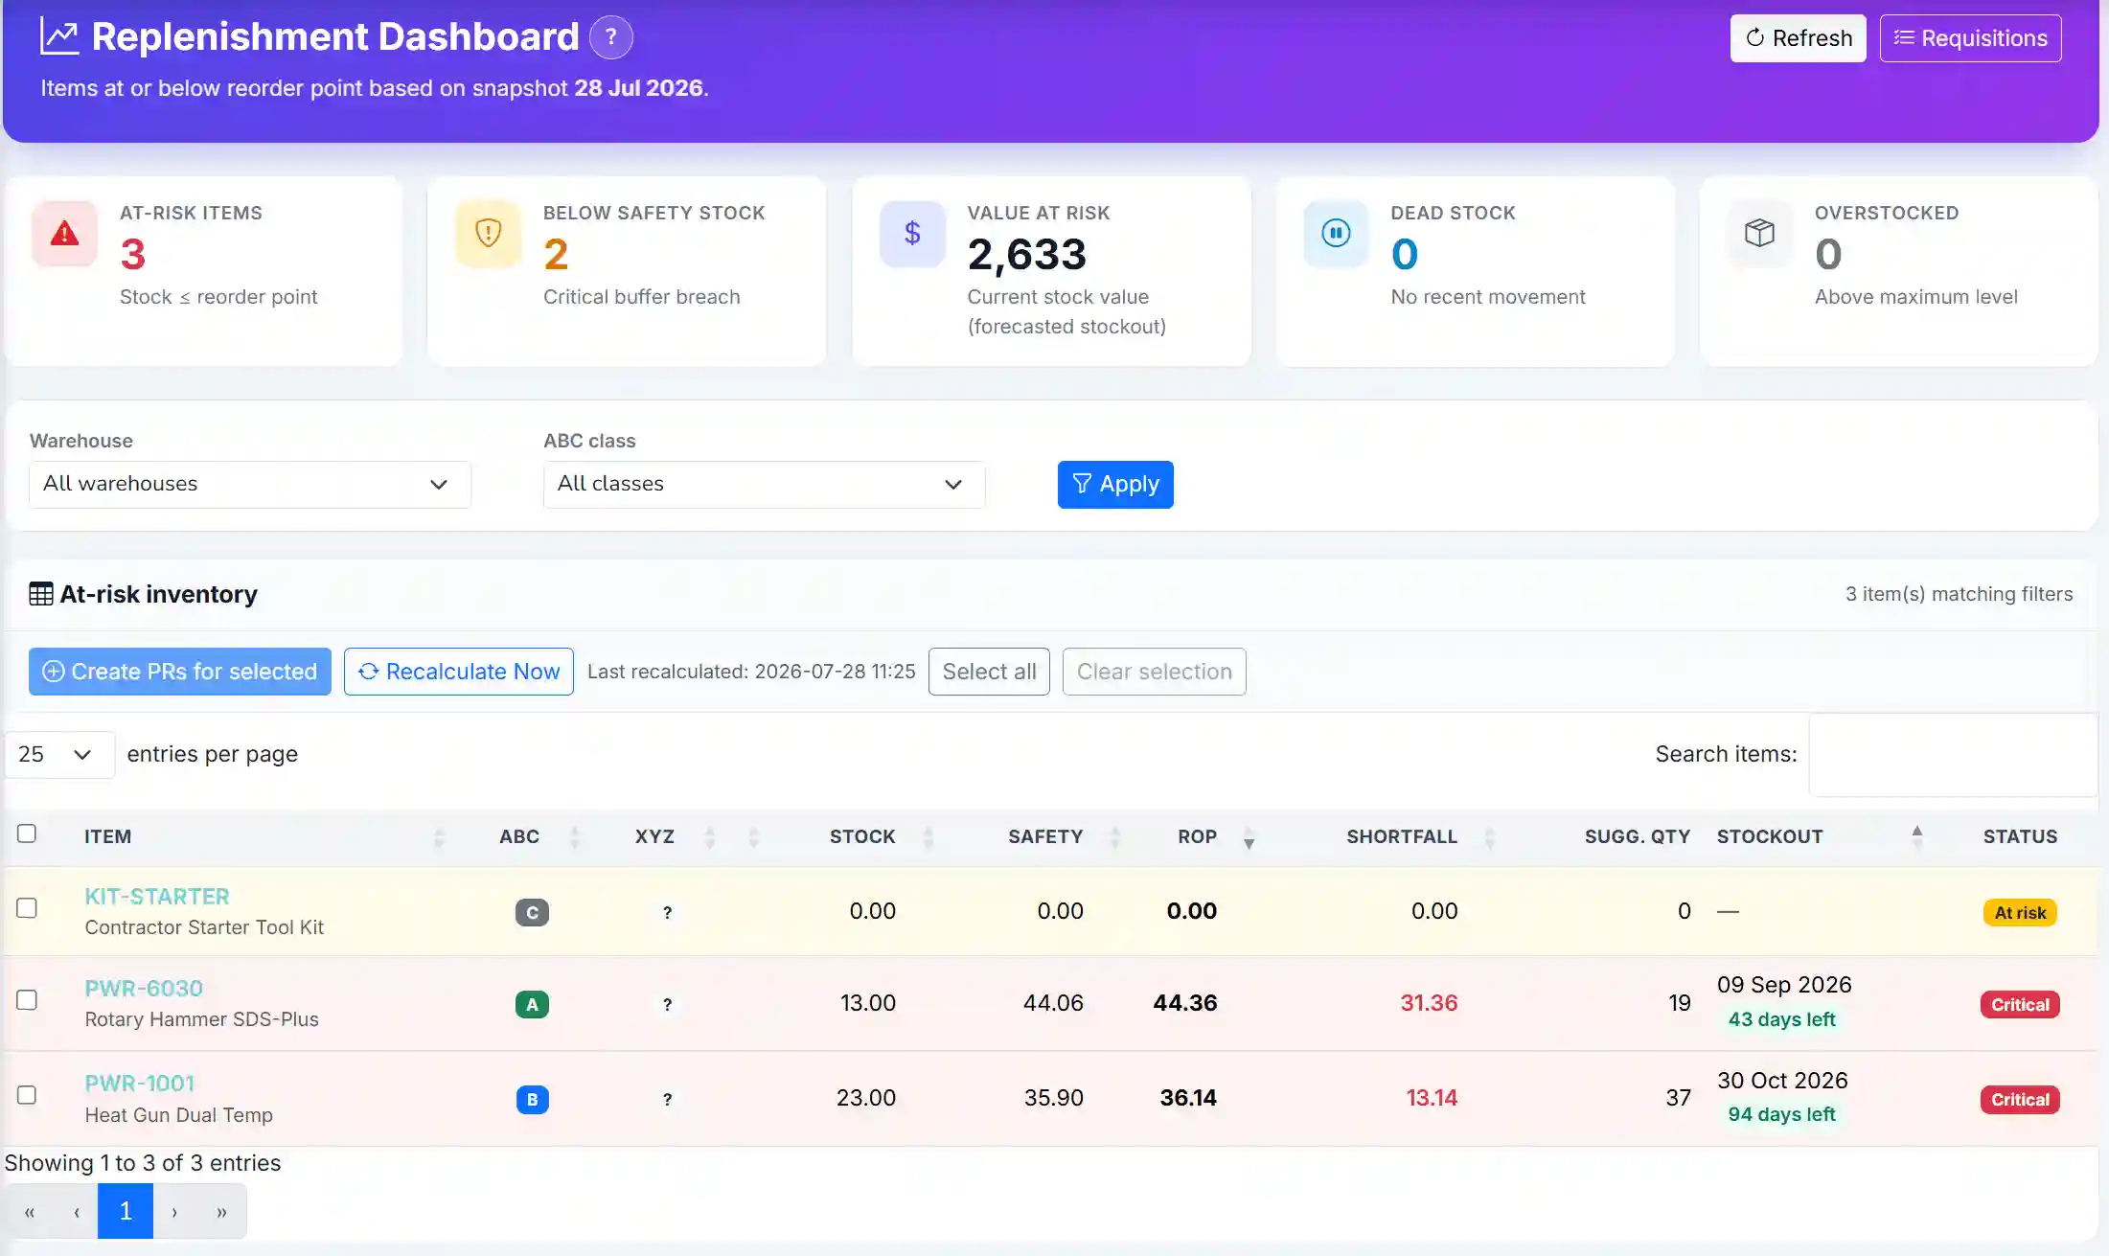Check the PWR-6030 row checkbox
The height and width of the screenshot is (1256, 2109).
point(27,999)
